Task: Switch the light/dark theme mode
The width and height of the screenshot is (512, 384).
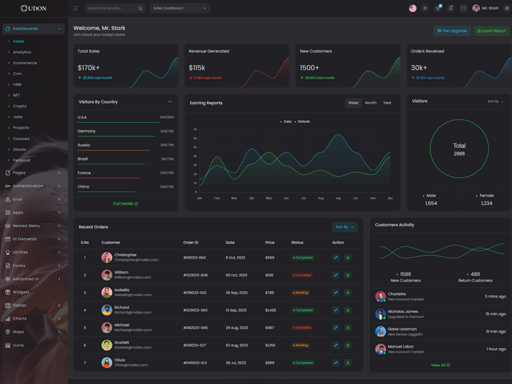Action: point(425,8)
